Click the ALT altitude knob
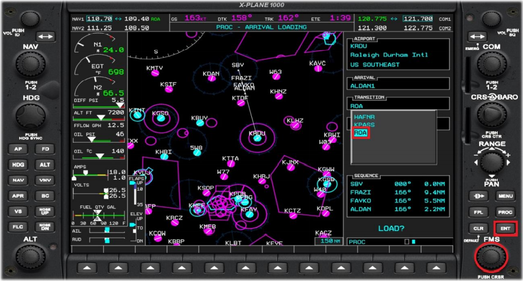Viewport: 523px width, 281px height. 30,257
